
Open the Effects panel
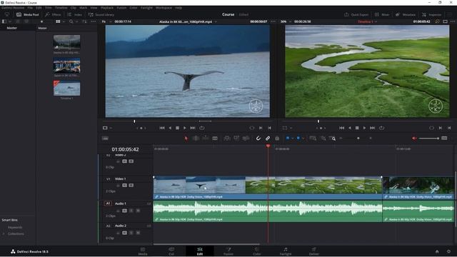tap(53, 14)
